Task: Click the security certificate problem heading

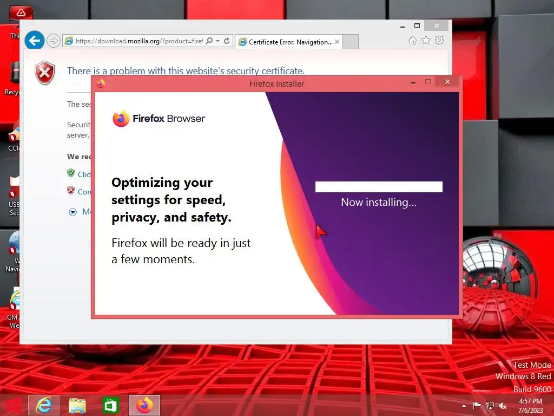Action: coord(186,71)
